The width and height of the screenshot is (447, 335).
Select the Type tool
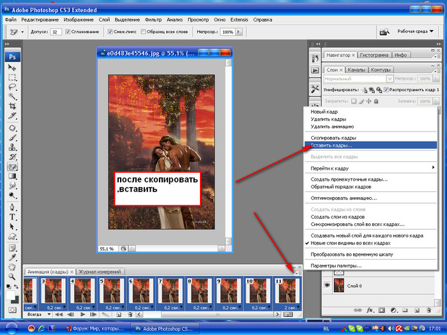click(x=12, y=217)
